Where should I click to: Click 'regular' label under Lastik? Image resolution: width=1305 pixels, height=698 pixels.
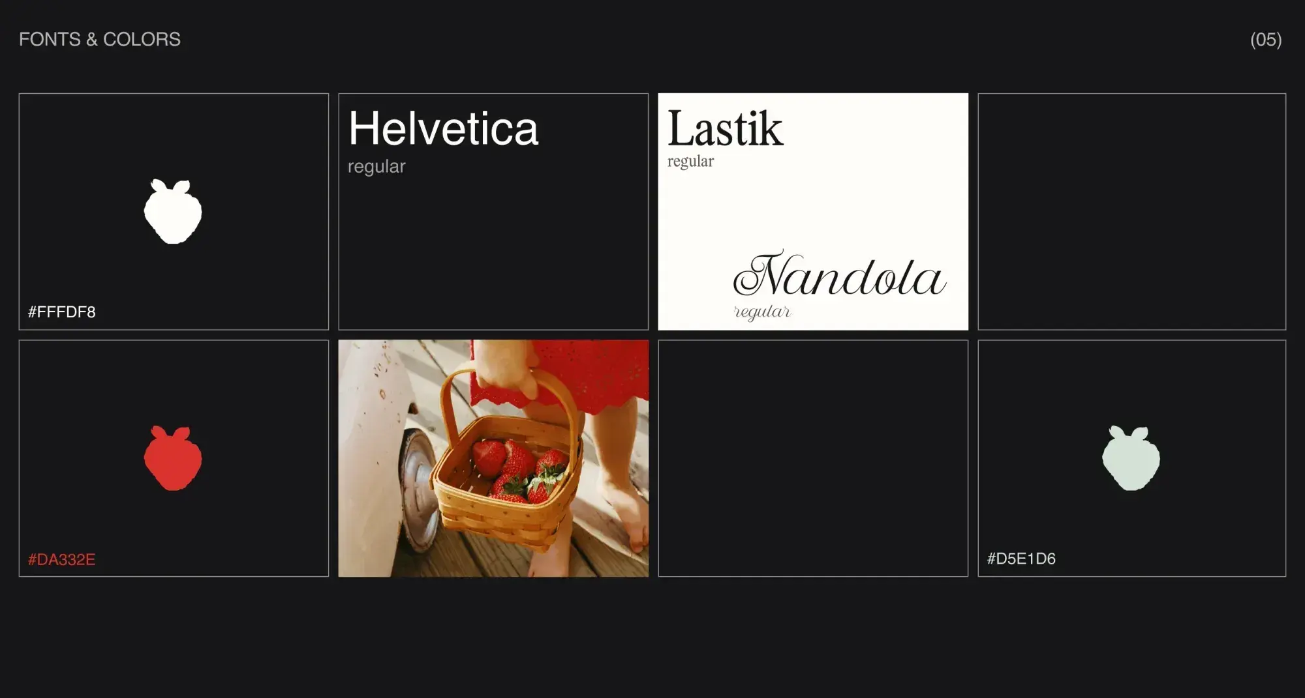coord(690,162)
